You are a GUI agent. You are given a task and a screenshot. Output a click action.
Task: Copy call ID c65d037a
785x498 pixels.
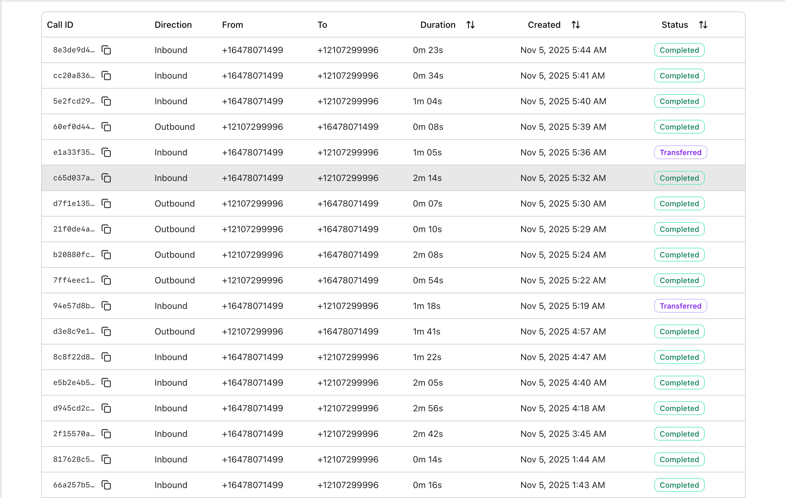click(106, 178)
